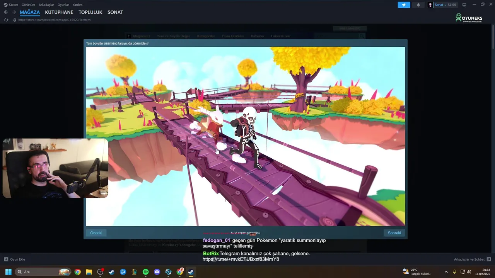Viewport: 495px width, 278px height.
Task: Open Arkadaşlar ve Sohbet
Action: point(469,259)
